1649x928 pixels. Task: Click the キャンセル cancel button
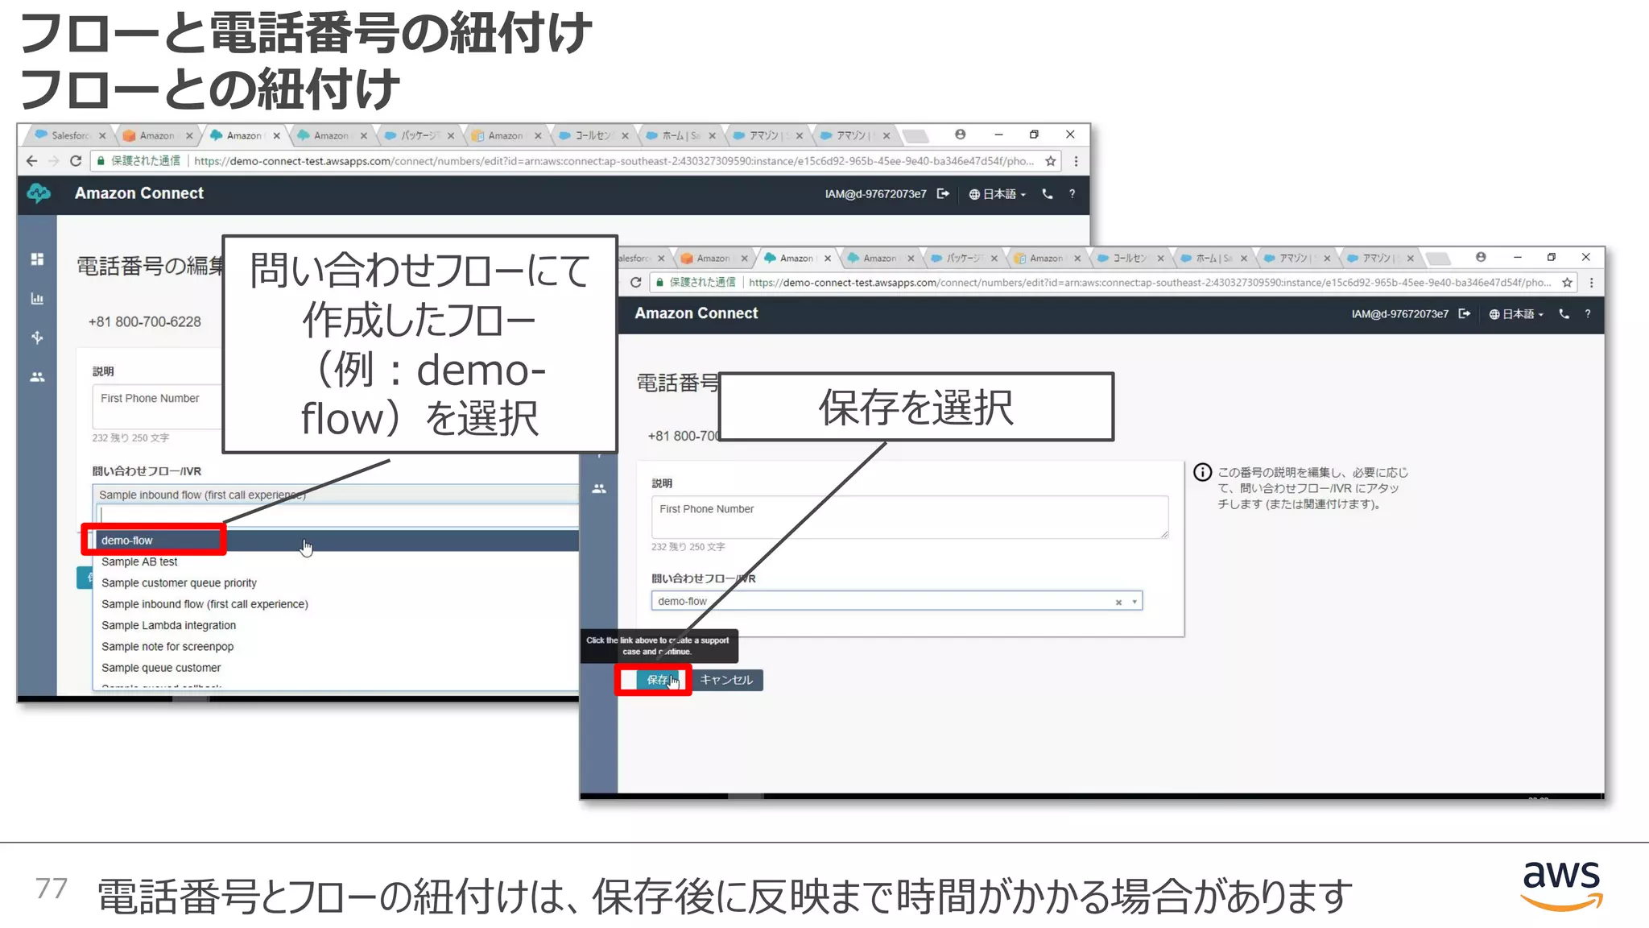coord(726,680)
